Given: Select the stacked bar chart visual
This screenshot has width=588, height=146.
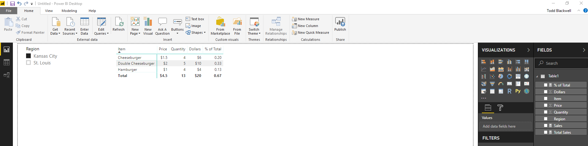Looking at the screenshot, I should coord(484,62).
